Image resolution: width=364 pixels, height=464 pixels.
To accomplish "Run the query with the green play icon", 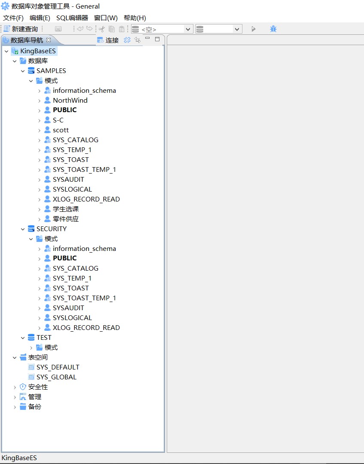I will tap(254, 28).
